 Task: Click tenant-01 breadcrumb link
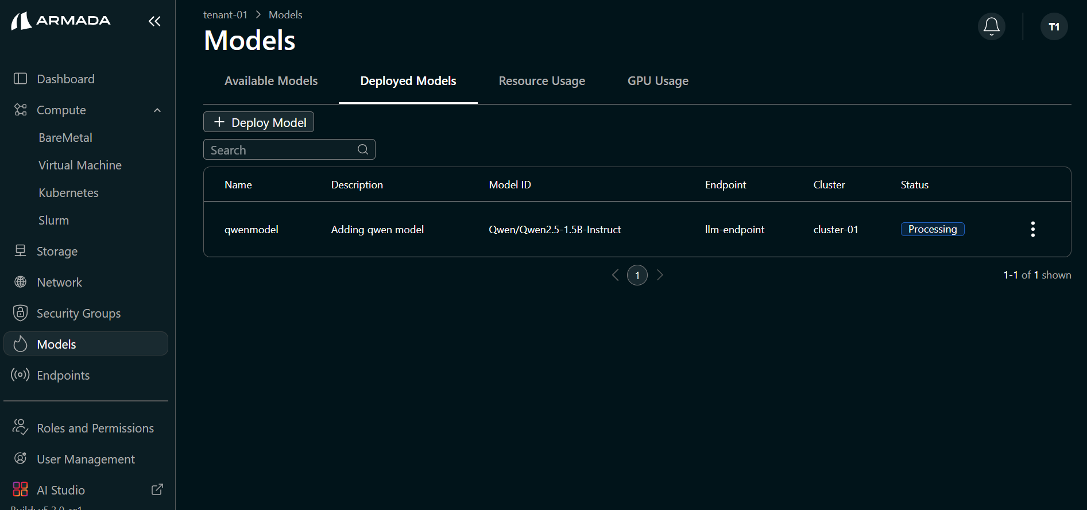(x=225, y=15)
